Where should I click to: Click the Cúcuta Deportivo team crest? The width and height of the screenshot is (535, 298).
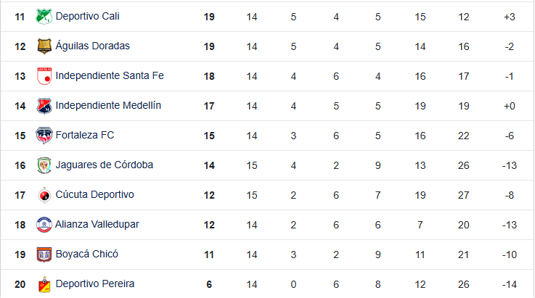click(x=44, y=194)
